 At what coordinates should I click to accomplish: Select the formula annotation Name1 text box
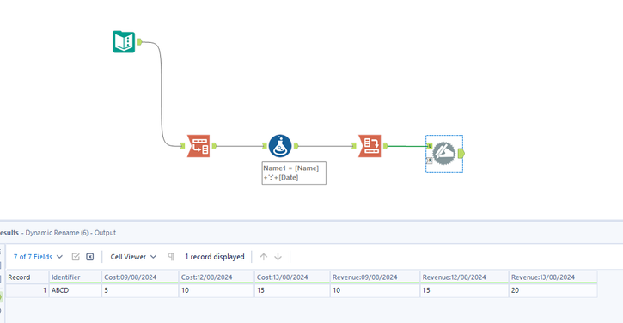(294, 173)
